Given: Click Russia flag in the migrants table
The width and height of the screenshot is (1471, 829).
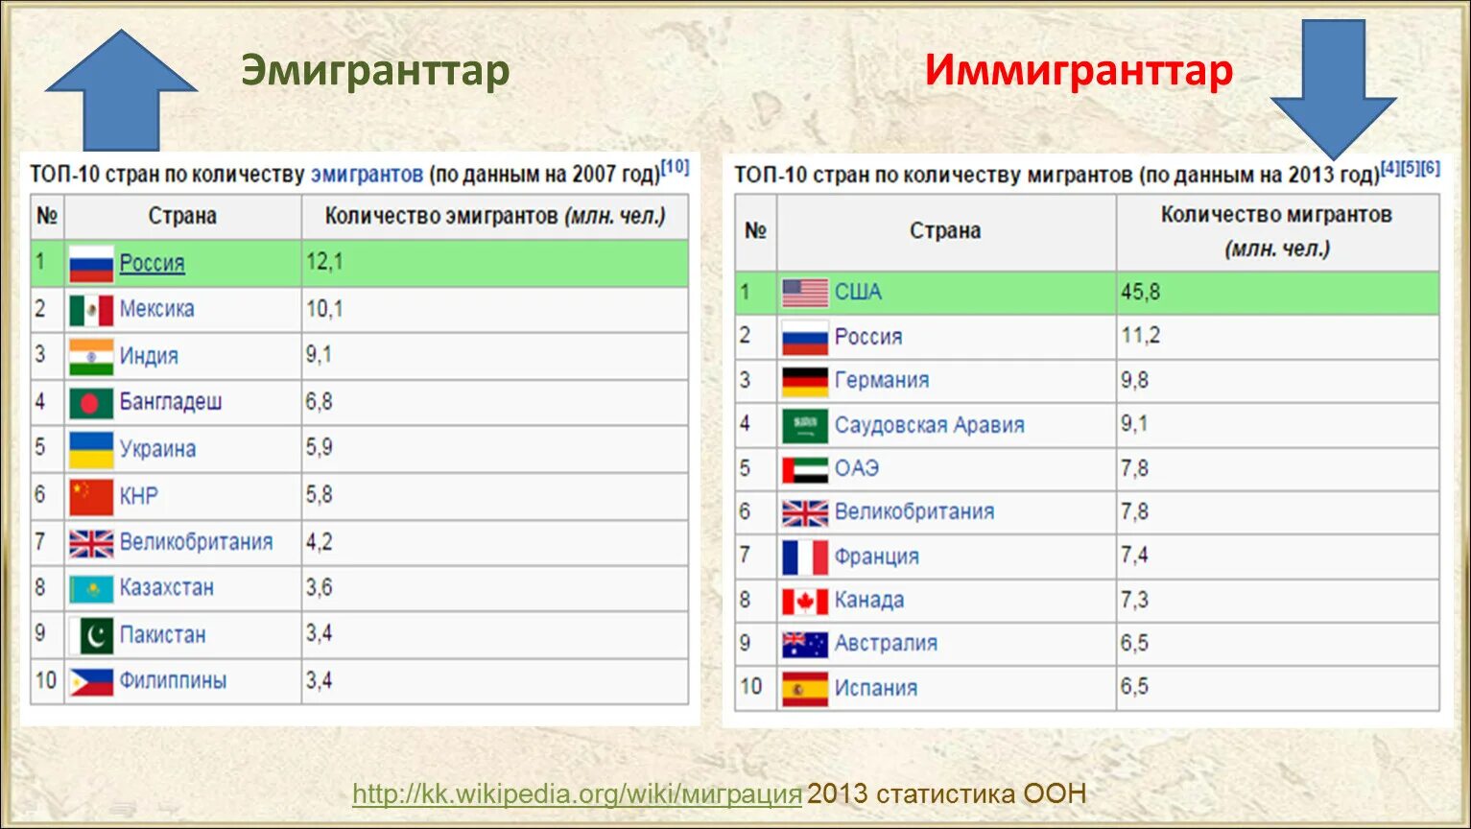Looking at the screenshot, I should tap(804, 338).
